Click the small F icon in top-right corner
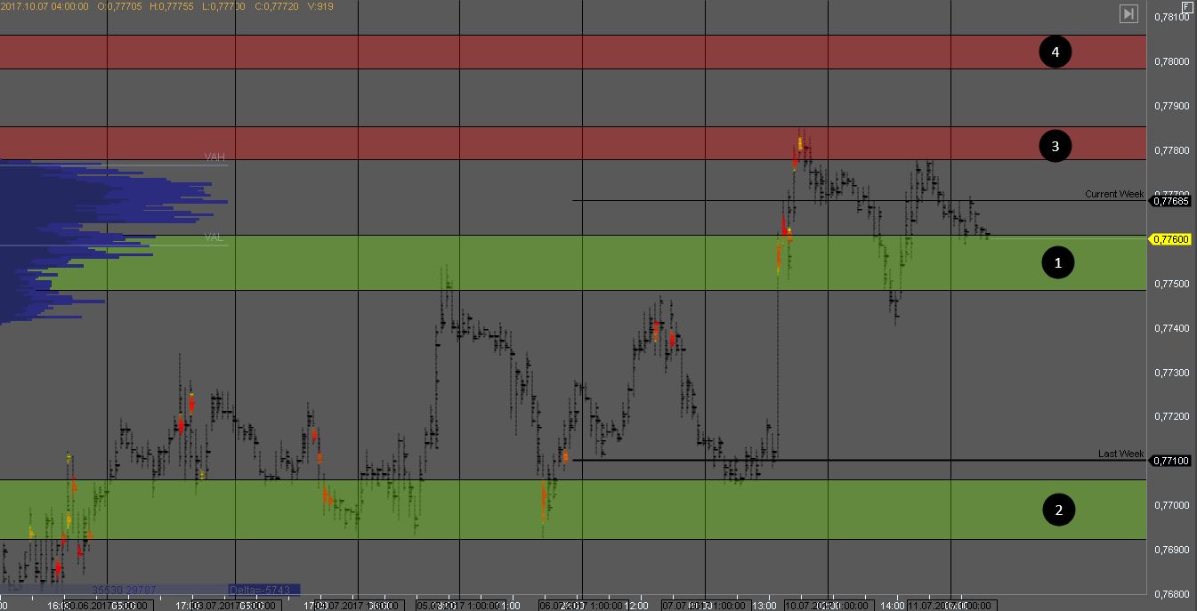The width and height of the screenshot is (1197, 611). [1186, 6]
